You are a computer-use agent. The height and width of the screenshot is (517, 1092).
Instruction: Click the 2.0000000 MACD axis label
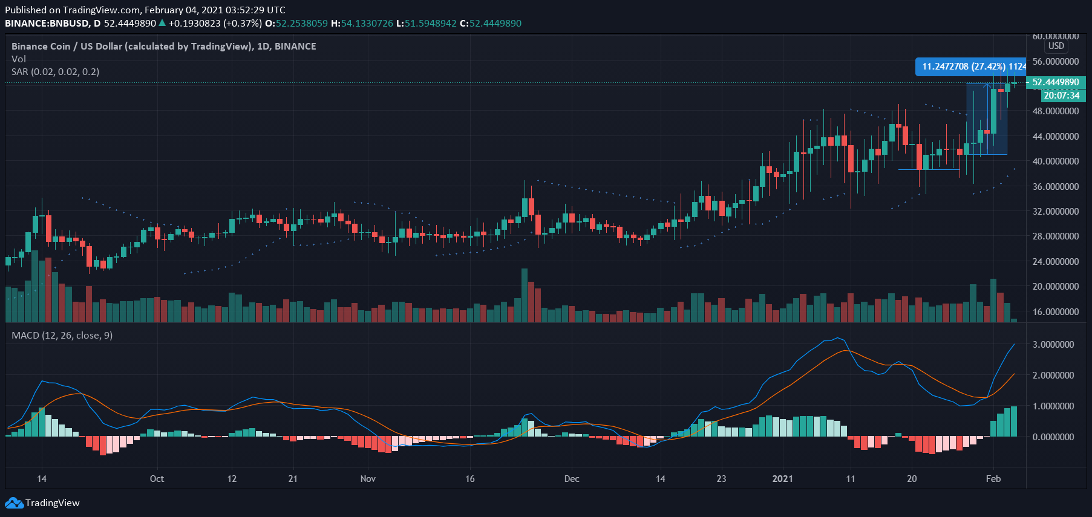1053,376
